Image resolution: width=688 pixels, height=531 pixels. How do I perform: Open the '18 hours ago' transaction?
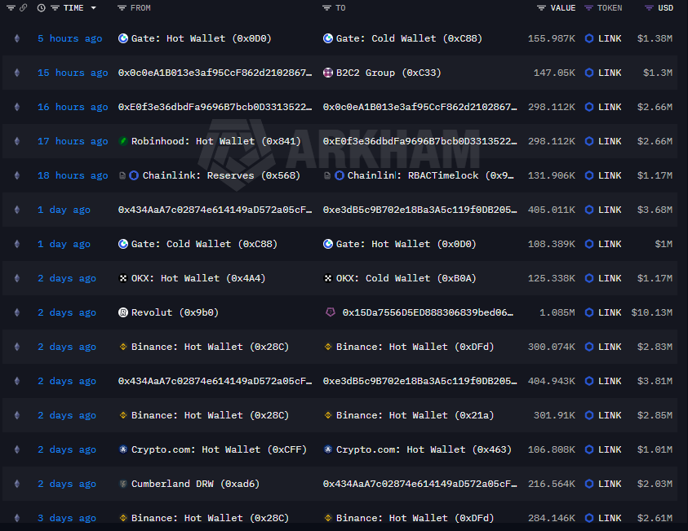click(x=73, y=175)
